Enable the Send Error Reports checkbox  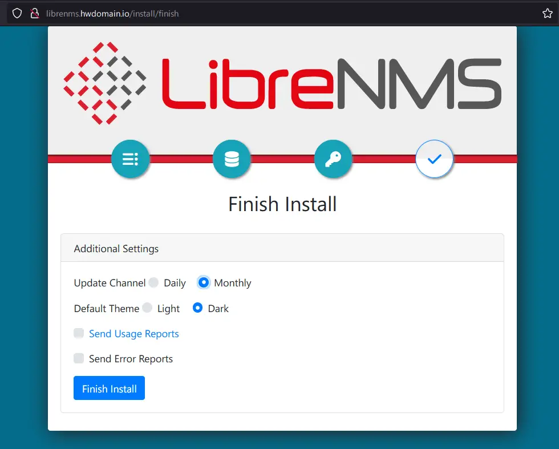(78, 359)
